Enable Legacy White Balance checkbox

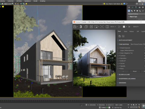[119, 51]
